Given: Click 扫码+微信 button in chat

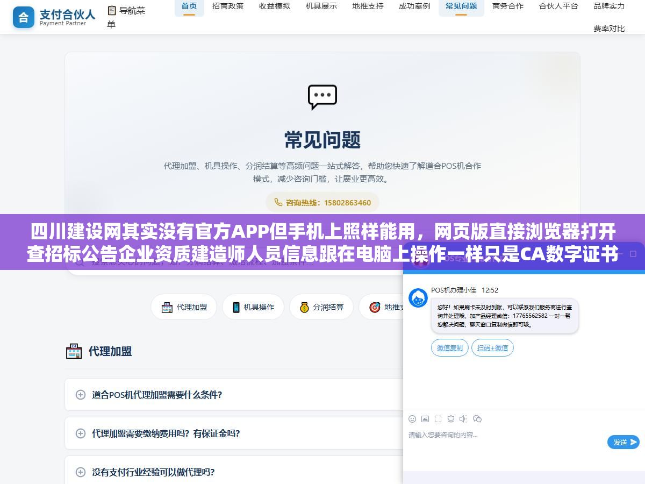Looking at the screenshot, I should click(x=492, y=348).
